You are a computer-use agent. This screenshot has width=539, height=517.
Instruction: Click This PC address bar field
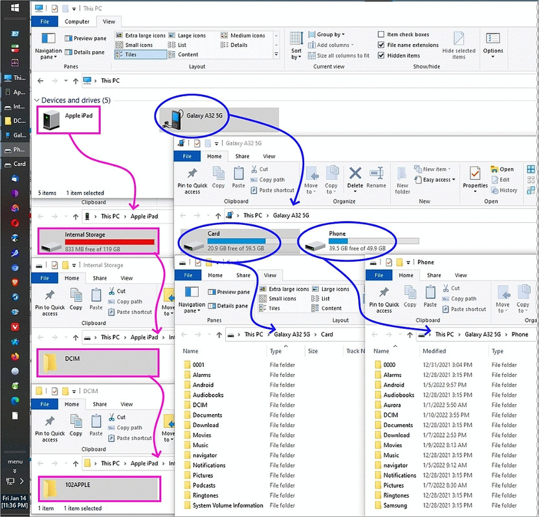point(309,81)
